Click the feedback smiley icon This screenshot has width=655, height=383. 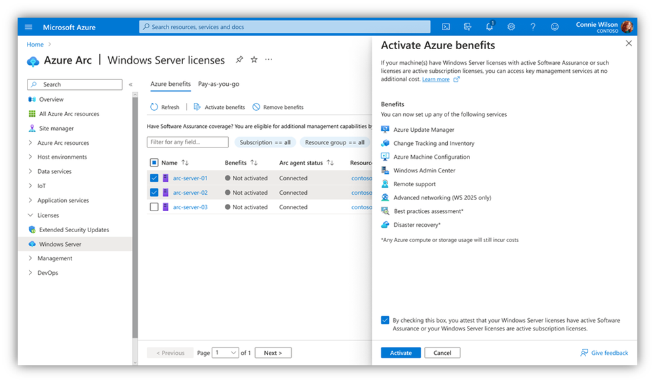554,27
